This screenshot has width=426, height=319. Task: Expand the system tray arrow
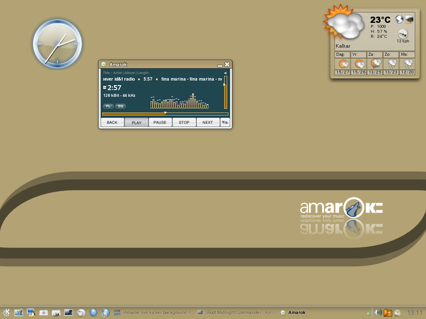368,313
